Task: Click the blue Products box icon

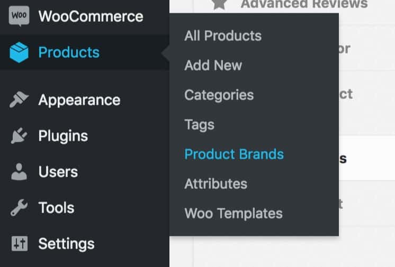Action: pyautogui.click(x=19, y=52)
